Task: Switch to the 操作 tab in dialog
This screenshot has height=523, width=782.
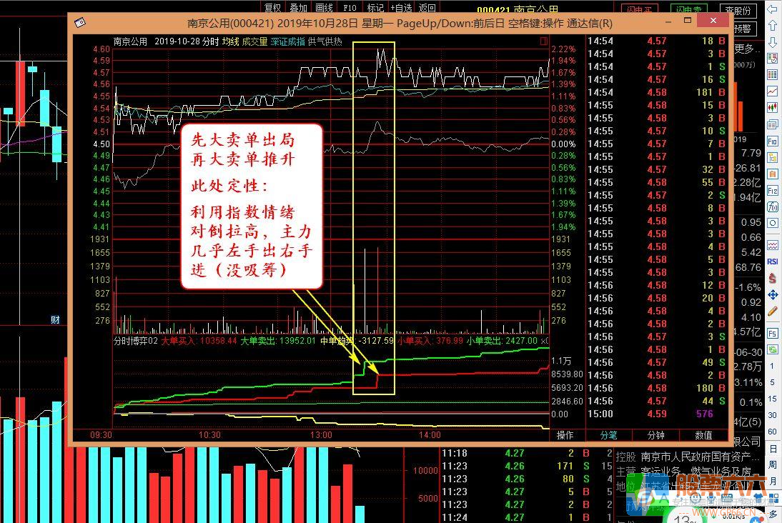Action: [x=565, y=435]
